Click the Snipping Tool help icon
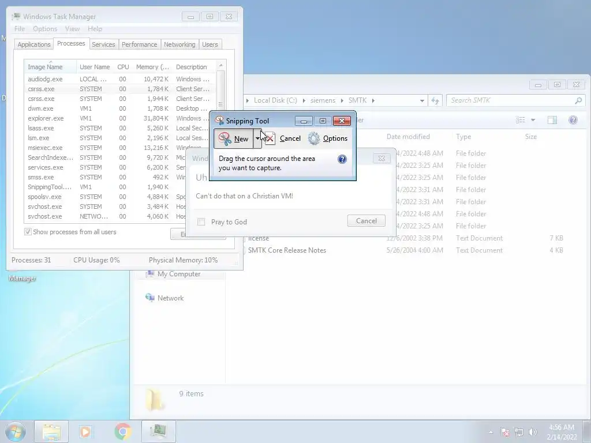Viewport: 591px width, 443px height. tap(342, 159)
